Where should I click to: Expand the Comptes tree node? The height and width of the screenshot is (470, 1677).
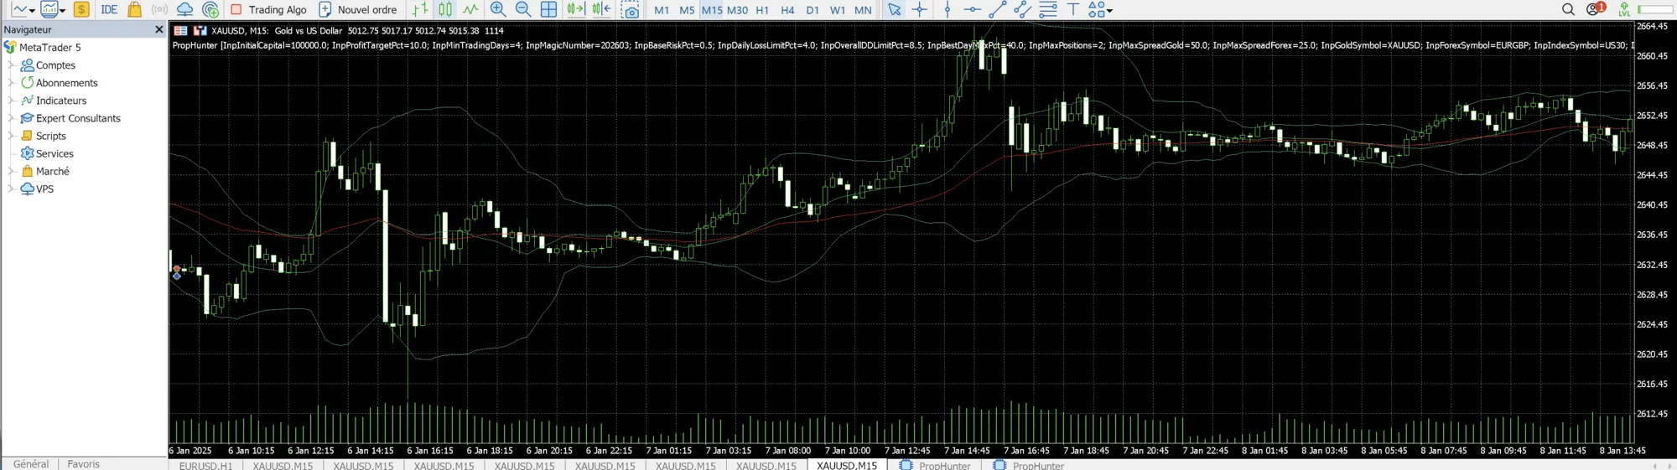(x=11, y=65)
